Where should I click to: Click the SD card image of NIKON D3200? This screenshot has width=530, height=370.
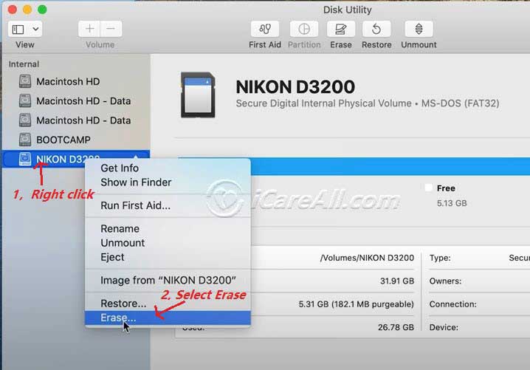click(198, 95)
